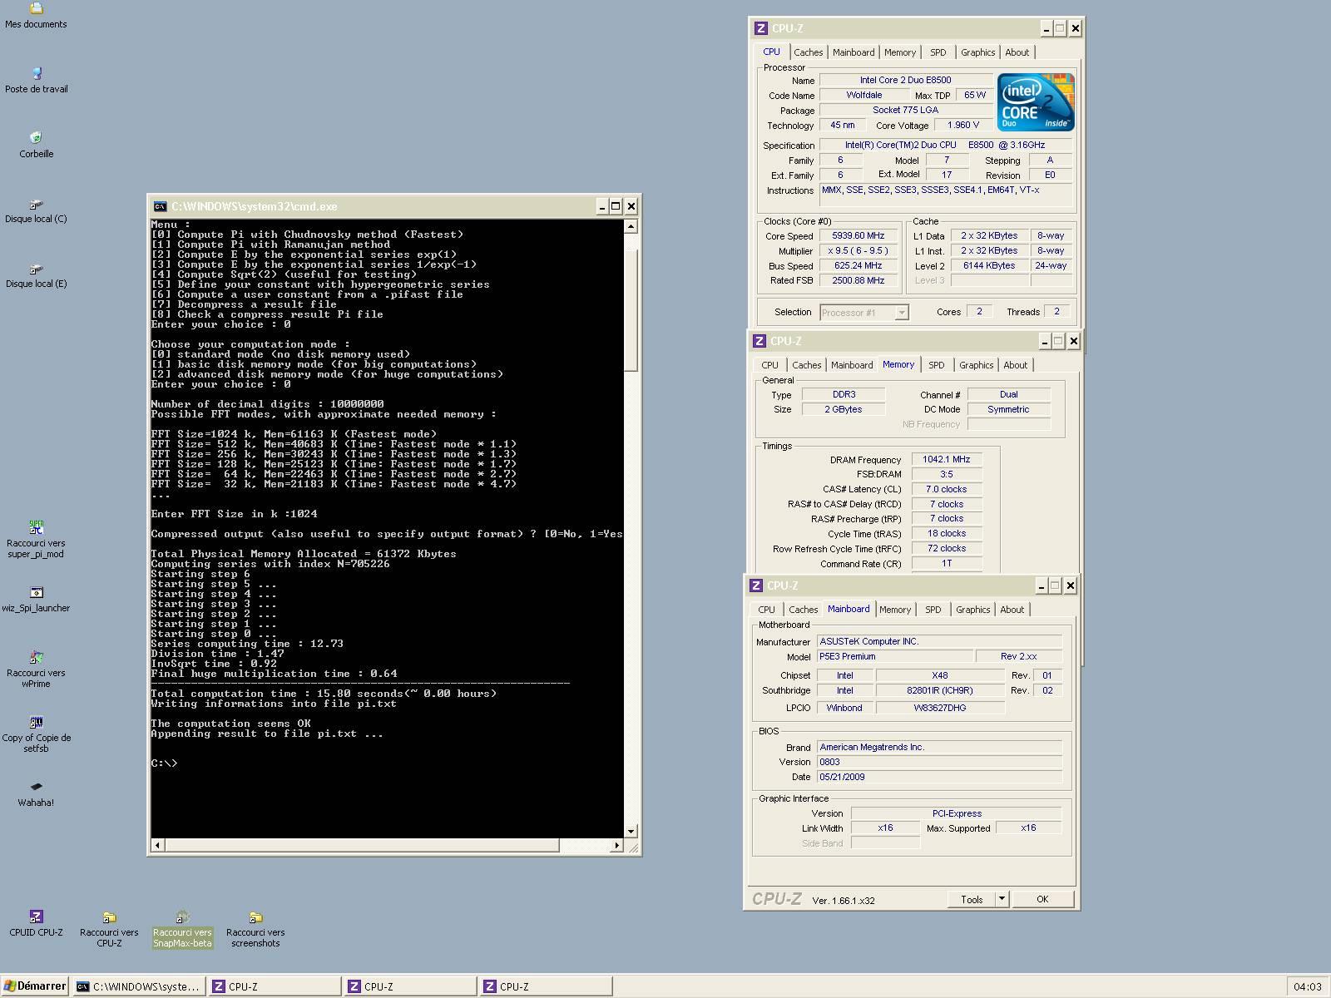This screenshot has width=1331, height=998.
Task: Select the wiz_Spi_launcher desktop icon
Action: [36, 599]
